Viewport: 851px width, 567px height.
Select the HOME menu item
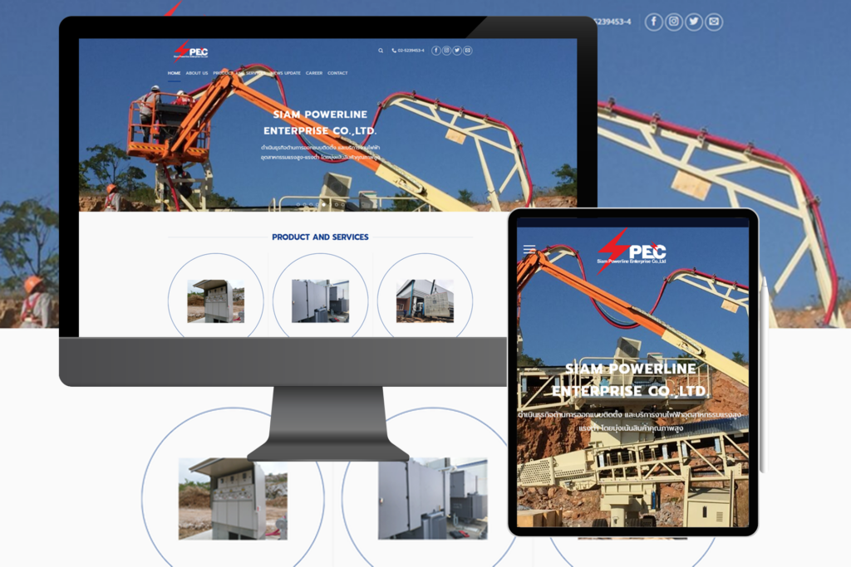[x=174, y=73]
